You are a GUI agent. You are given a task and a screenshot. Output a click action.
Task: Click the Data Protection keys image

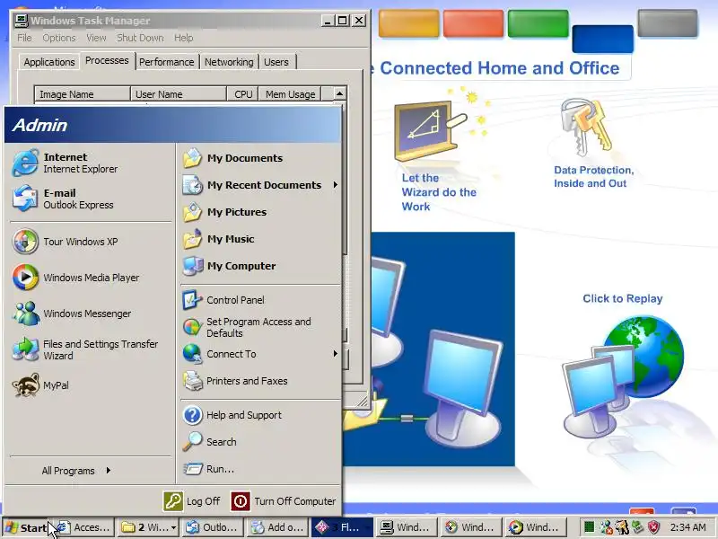point(586,127)
